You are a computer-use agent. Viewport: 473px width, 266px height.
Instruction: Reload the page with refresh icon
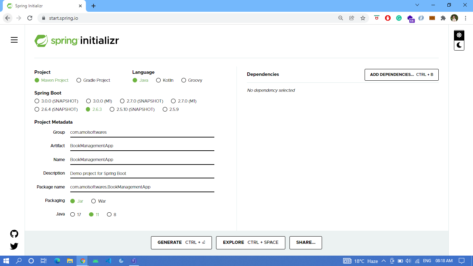[30, 18]
